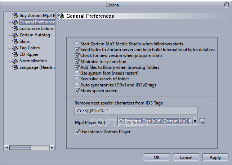Viewport: 232px width, 165px height.
Task: Toggle Check for new version option
Action: tap(77, 55)
